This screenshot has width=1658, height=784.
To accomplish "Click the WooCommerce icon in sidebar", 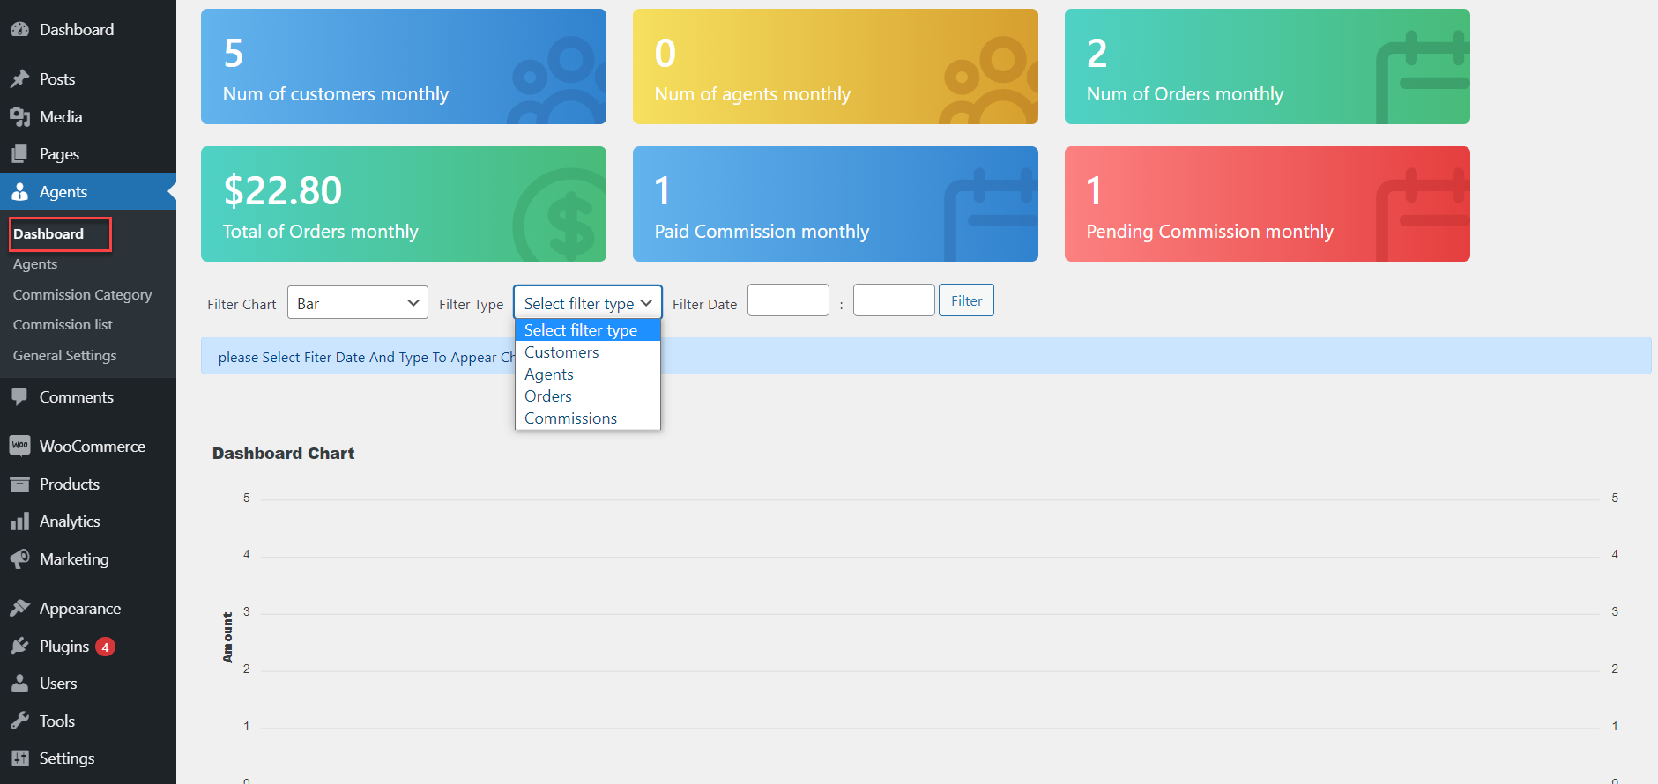I will [x=19, y=446].
